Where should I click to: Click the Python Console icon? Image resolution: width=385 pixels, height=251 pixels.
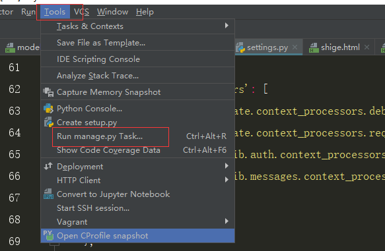48,109
